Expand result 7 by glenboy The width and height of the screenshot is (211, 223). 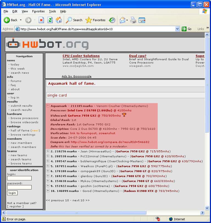pos(48,176)
